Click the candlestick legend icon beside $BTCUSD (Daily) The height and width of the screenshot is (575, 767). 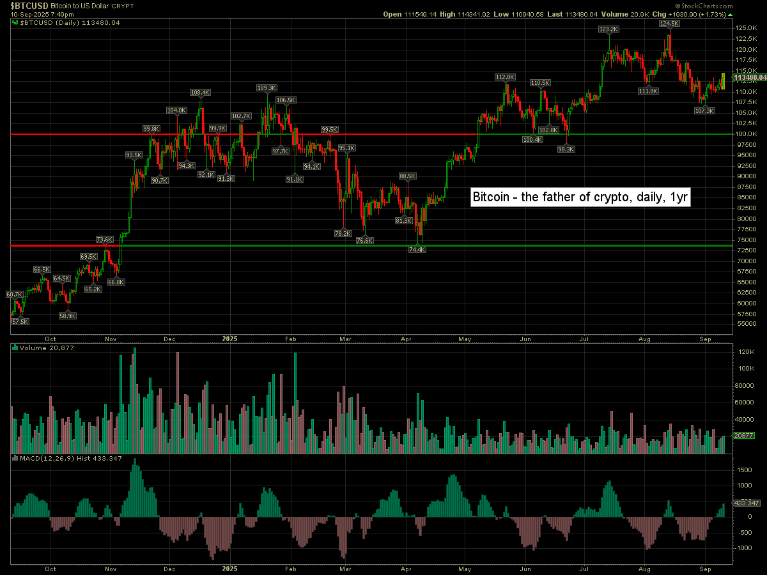click(x=15, y=23)
